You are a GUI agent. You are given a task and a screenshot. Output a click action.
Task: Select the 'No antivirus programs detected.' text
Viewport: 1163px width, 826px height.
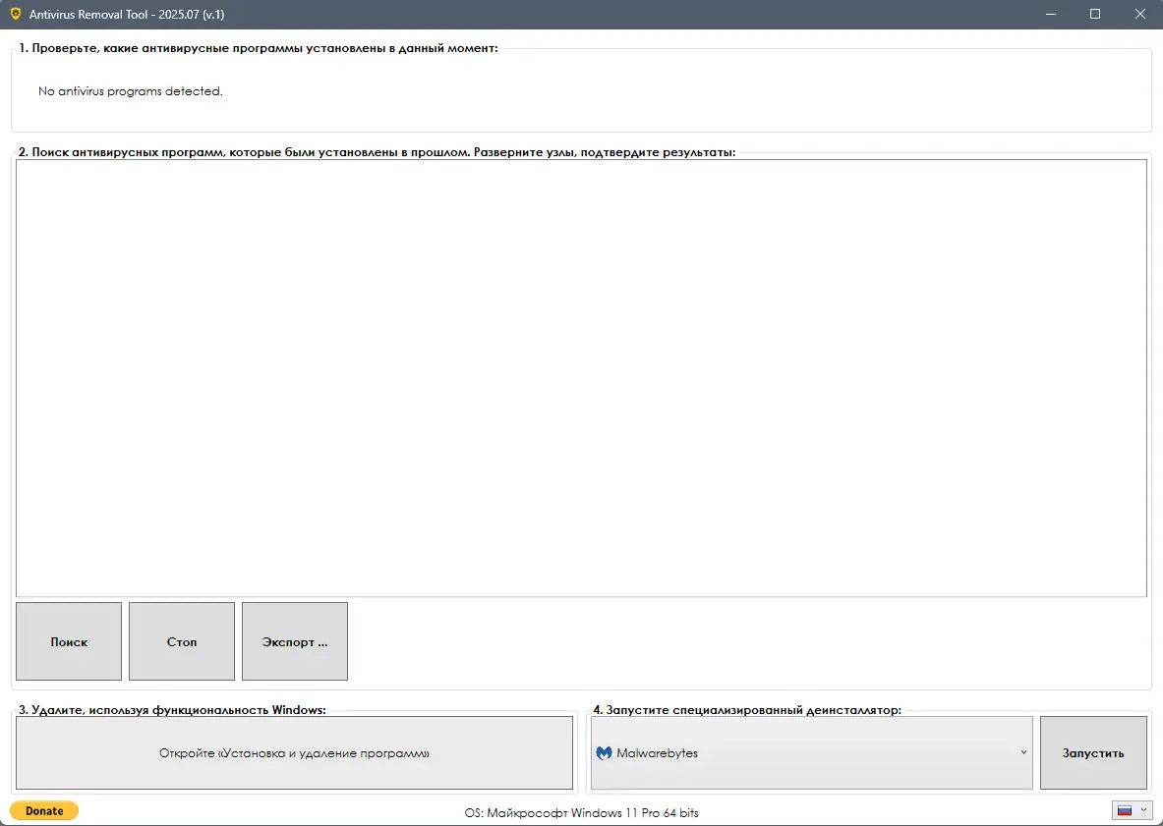click(x=131, y=91)
